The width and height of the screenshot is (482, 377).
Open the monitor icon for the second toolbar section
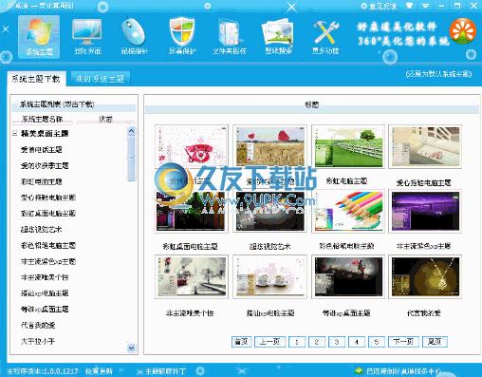pos(87,36)
